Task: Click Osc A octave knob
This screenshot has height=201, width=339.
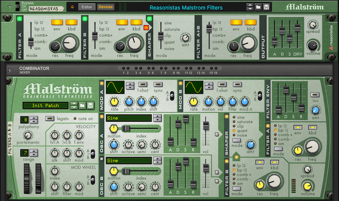Action: click(128, 144)
